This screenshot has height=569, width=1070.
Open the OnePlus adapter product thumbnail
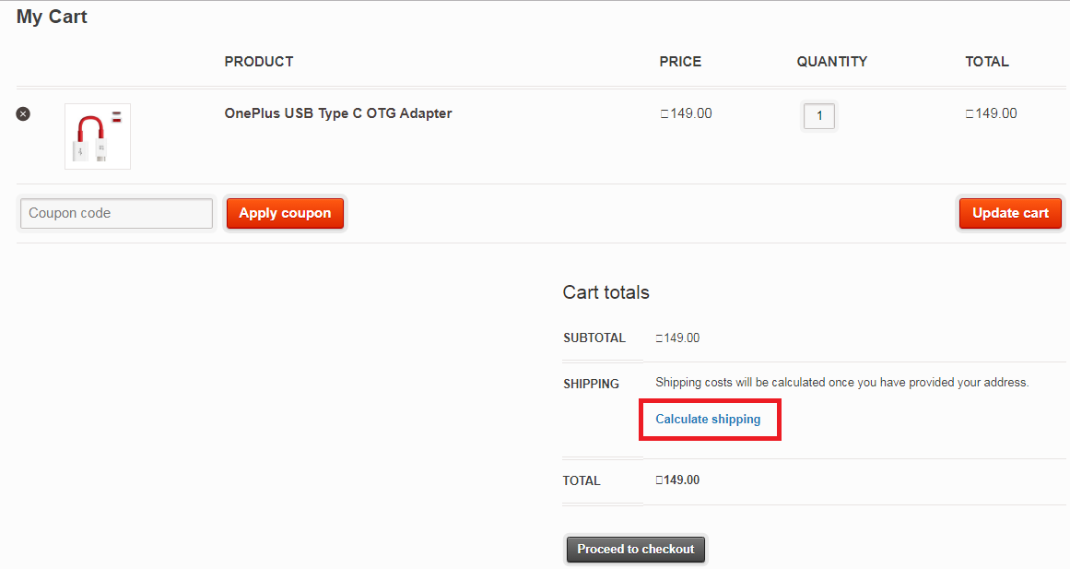[x=98, y=136]
